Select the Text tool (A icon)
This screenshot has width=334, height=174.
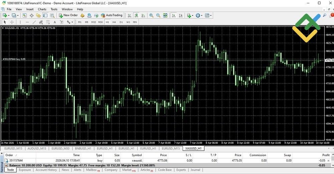[x=55, y=22]
